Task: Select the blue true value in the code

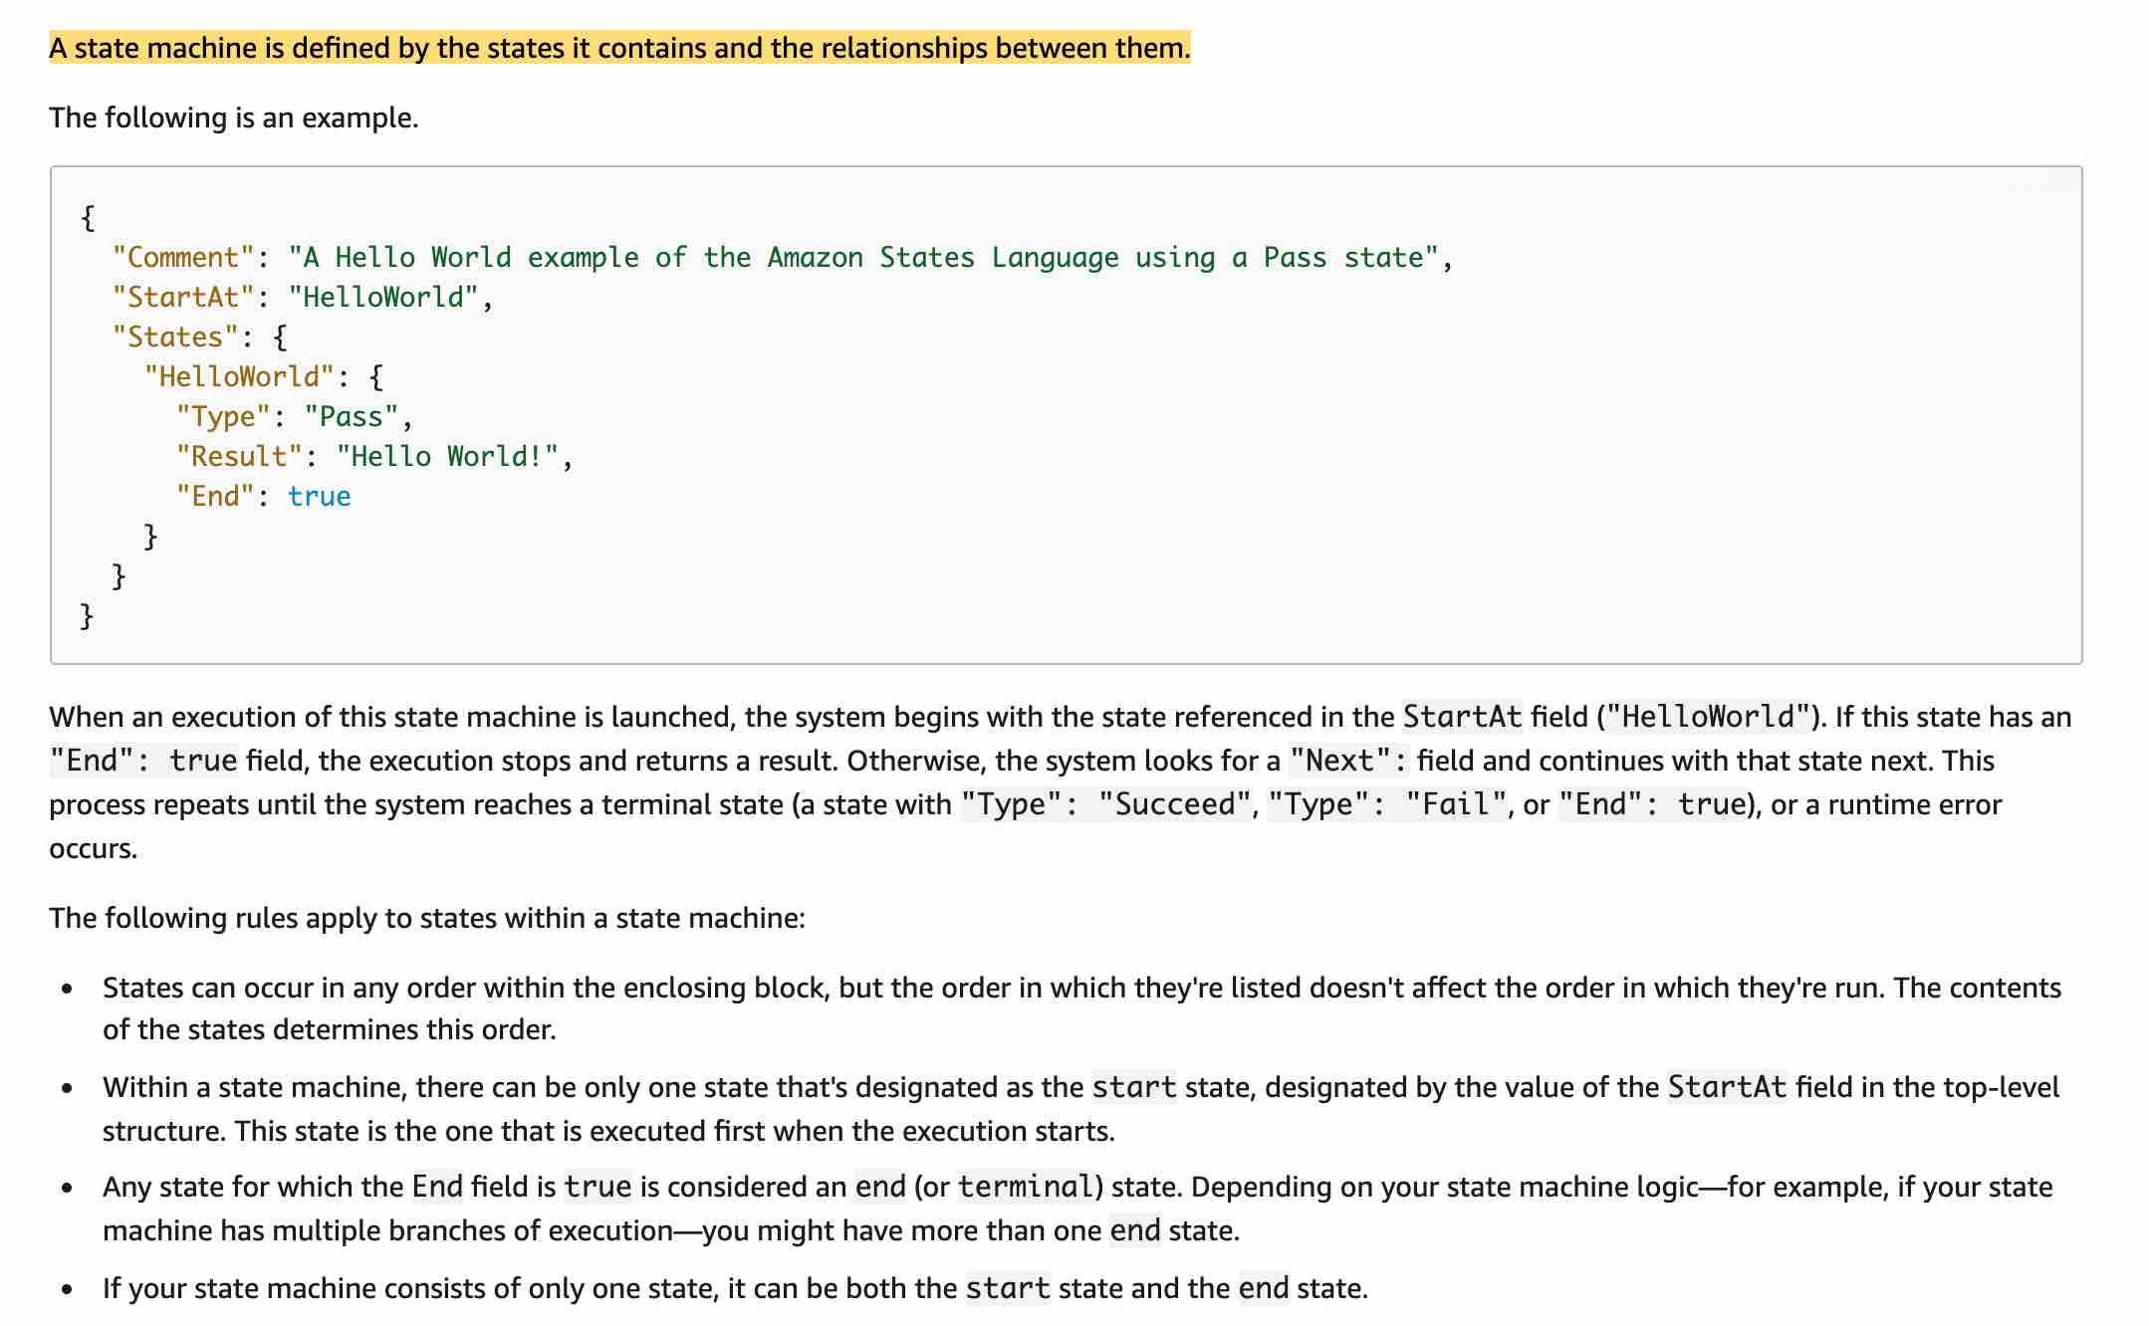Action: coord(321,495)
